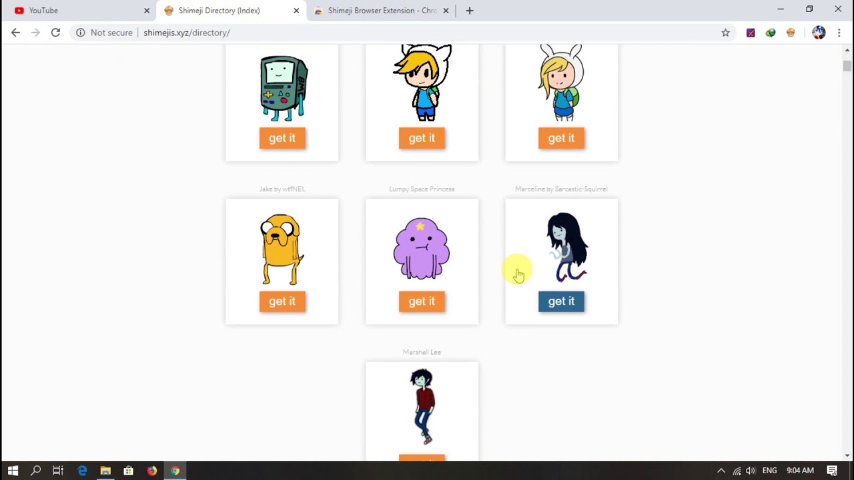Switch to the YouTube tab
Viewport: 854px width, 480px height.
pos(80,11)
